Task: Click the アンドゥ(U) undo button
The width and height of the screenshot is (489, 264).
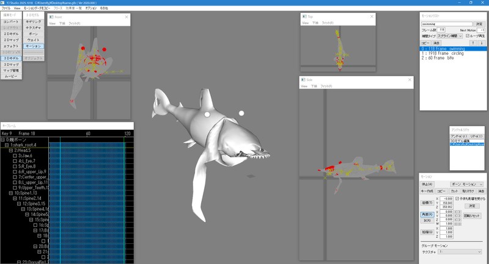Action: tap(458, 136)
